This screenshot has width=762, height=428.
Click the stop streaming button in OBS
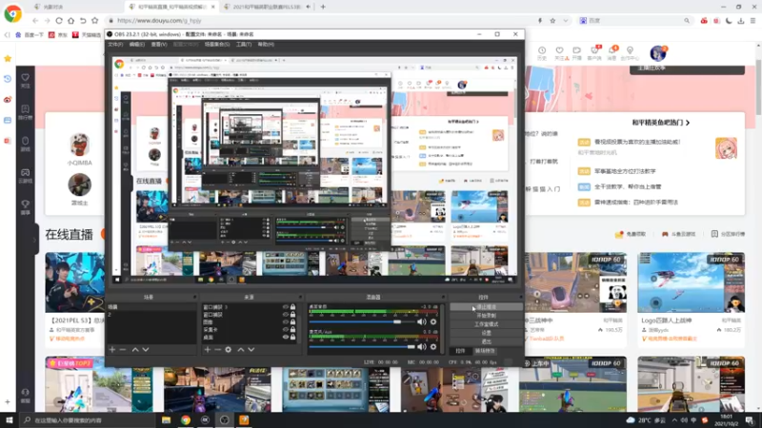click(486, 307)
